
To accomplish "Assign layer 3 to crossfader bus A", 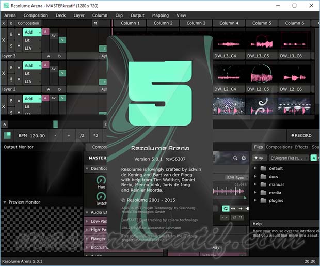I will click(49, 56).
